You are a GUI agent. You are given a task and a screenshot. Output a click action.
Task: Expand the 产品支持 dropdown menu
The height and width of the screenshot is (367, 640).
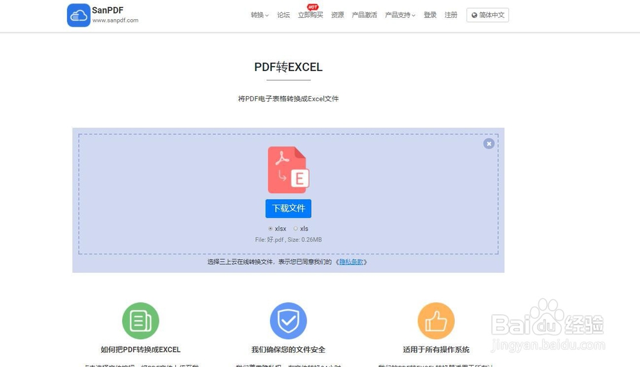point(400,15)
